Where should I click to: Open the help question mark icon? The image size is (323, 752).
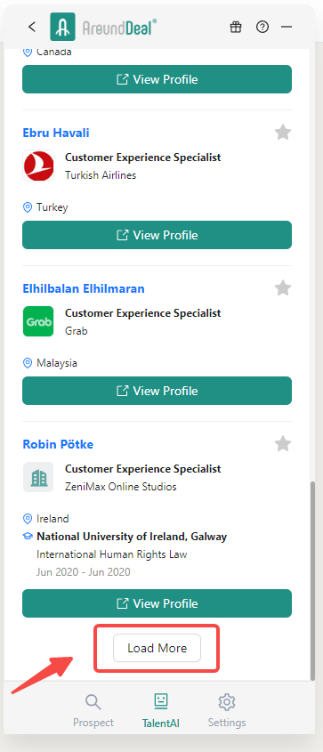[262, 27]
